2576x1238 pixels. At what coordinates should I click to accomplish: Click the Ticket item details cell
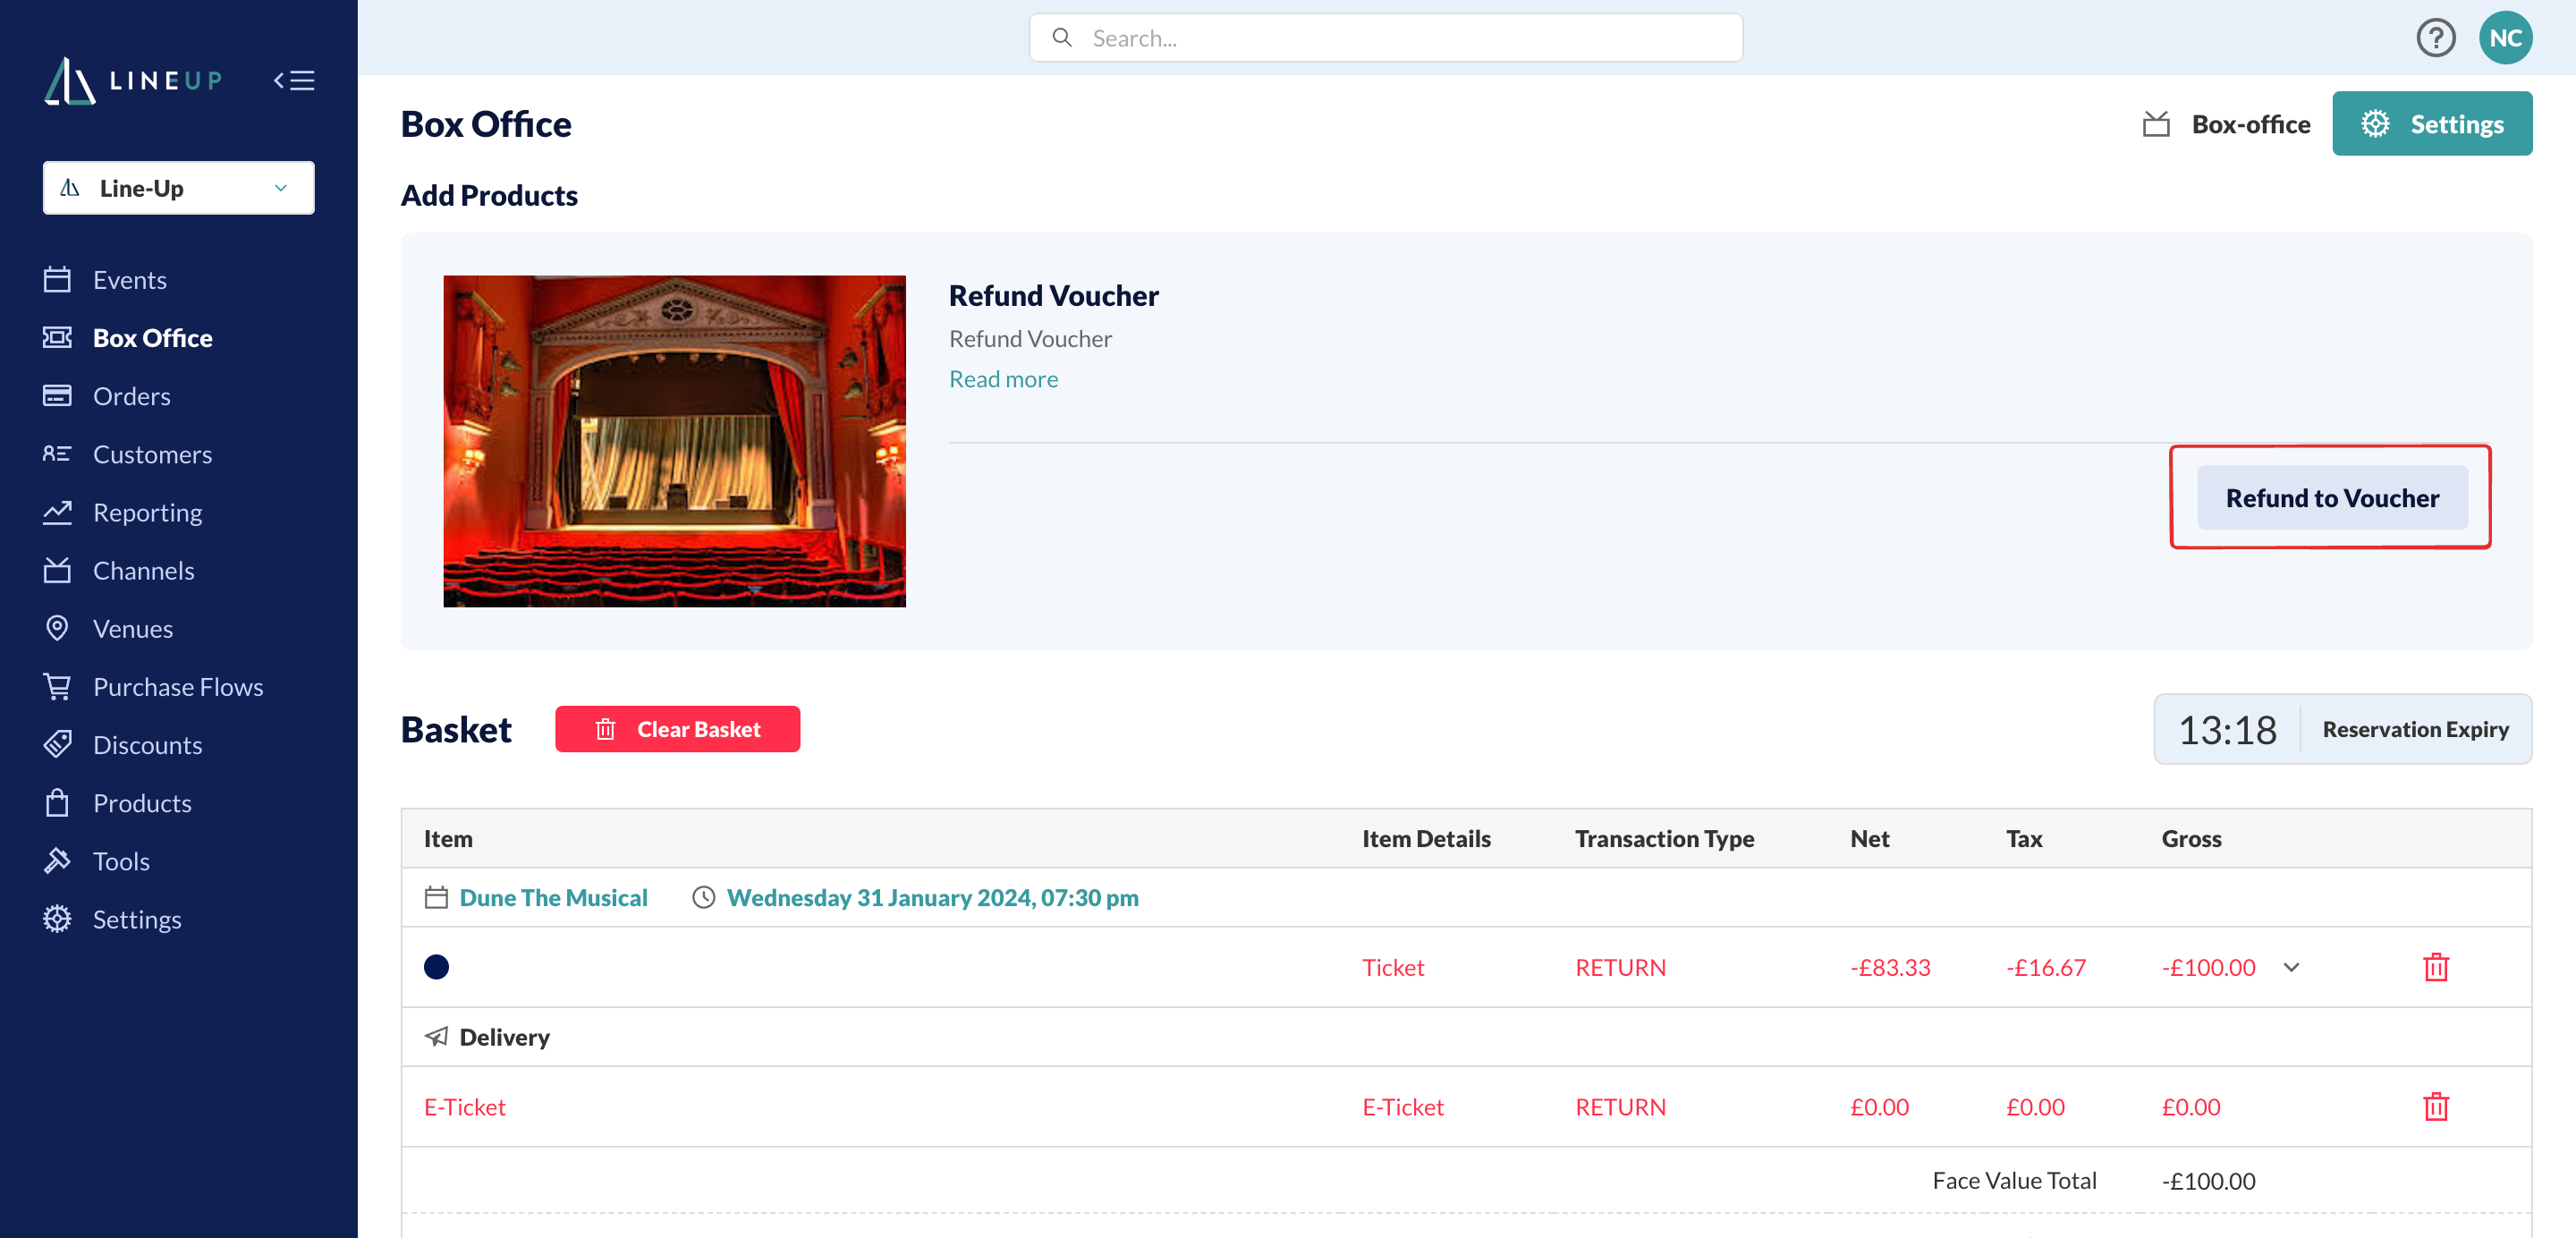[1392, 966]
